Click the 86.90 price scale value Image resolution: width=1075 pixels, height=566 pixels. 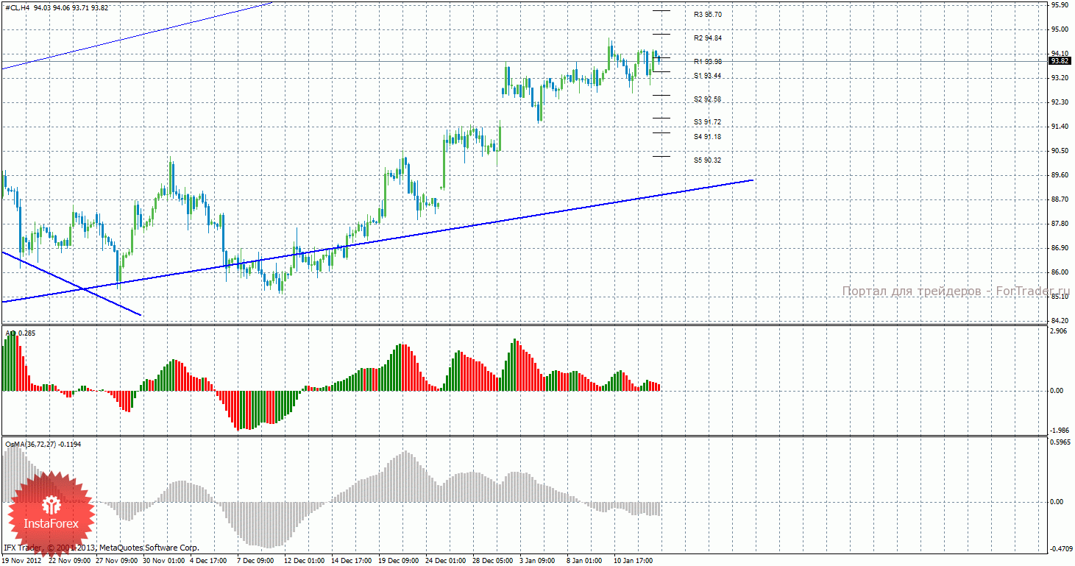tap(1060, 248)
